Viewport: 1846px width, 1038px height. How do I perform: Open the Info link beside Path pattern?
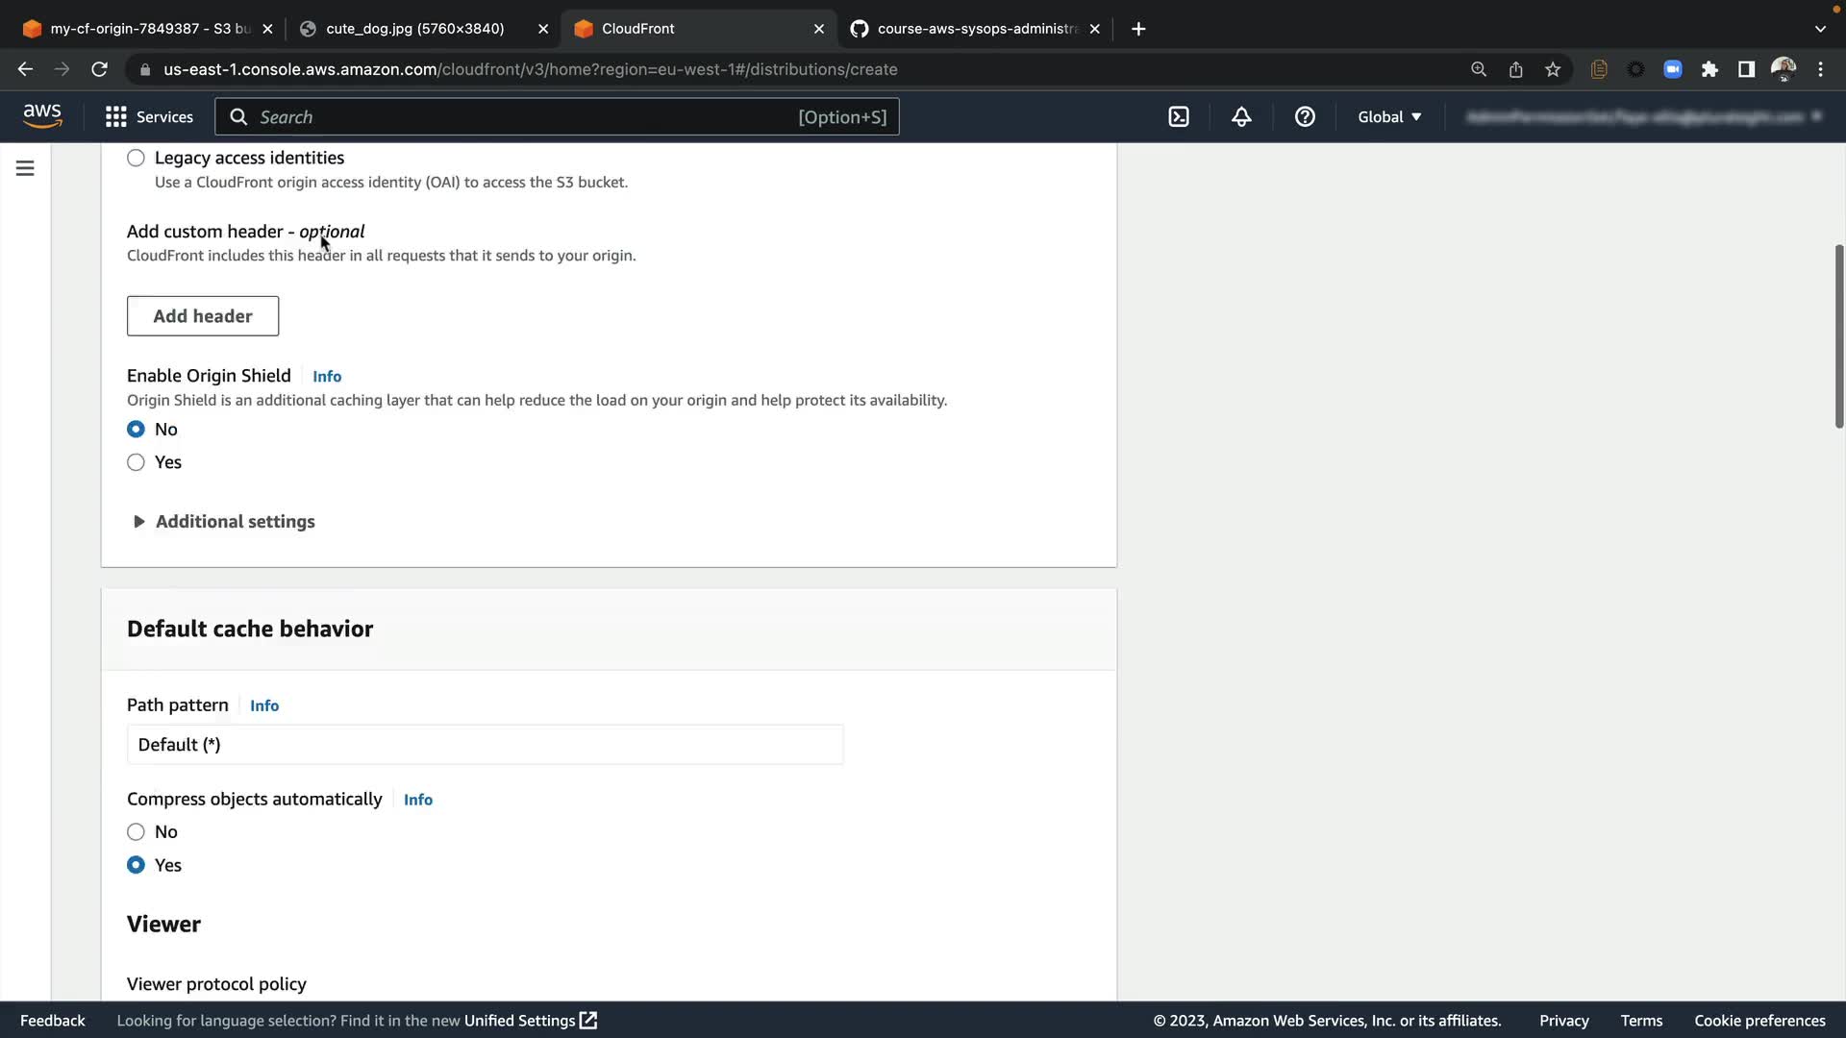[x=264, y=705]
